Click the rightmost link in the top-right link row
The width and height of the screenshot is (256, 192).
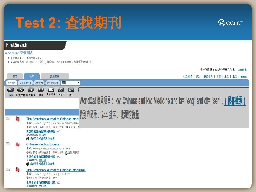coord(244,77)
